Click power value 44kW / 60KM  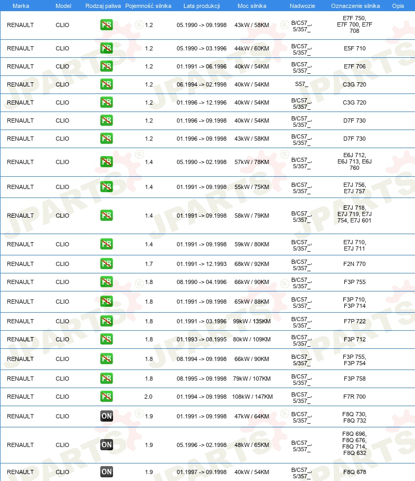252,48
